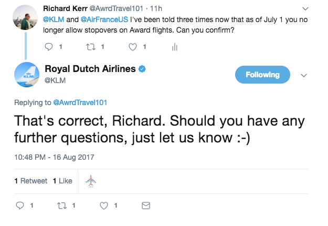Image resolution: width=328 pixels, height=226 pixels.
Task: Reply to Richard Kerr's tweet
Action: (49, 47)
